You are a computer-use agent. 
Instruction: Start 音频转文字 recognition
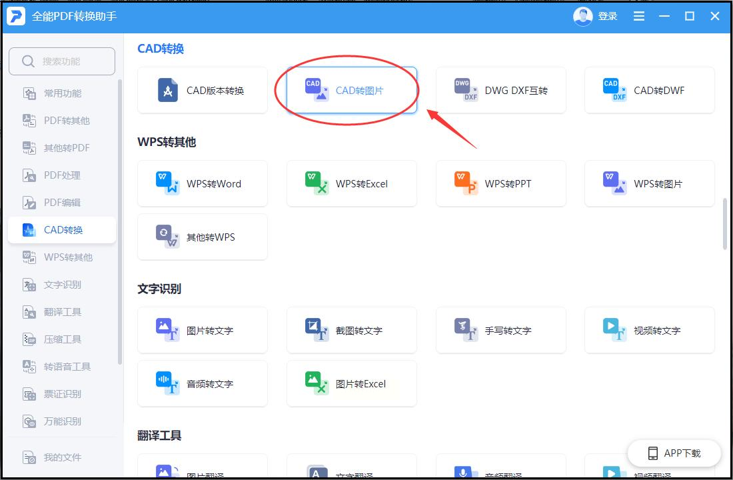203,383
